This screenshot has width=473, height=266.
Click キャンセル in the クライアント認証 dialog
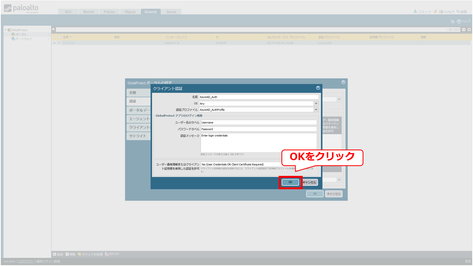pyautogui.click(x=309, y=183)
